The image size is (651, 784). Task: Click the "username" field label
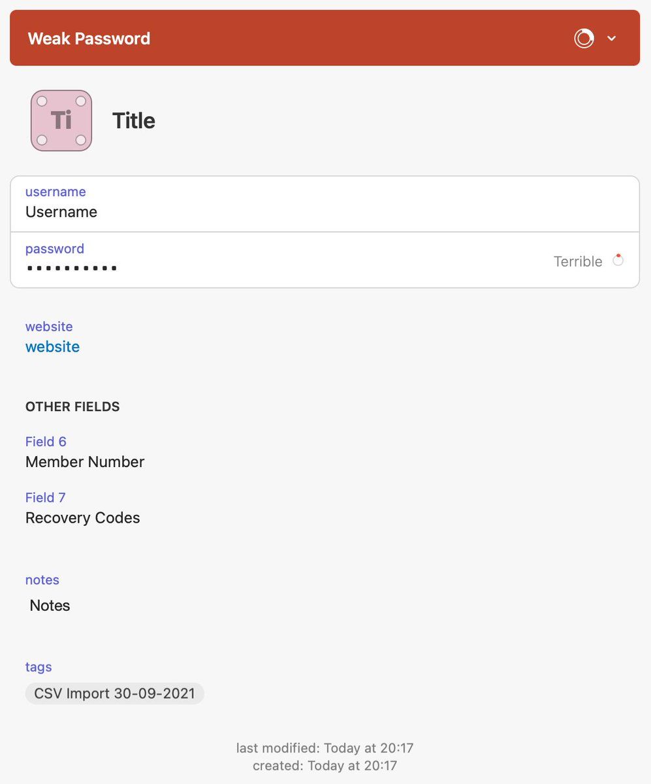coord(56,191)
